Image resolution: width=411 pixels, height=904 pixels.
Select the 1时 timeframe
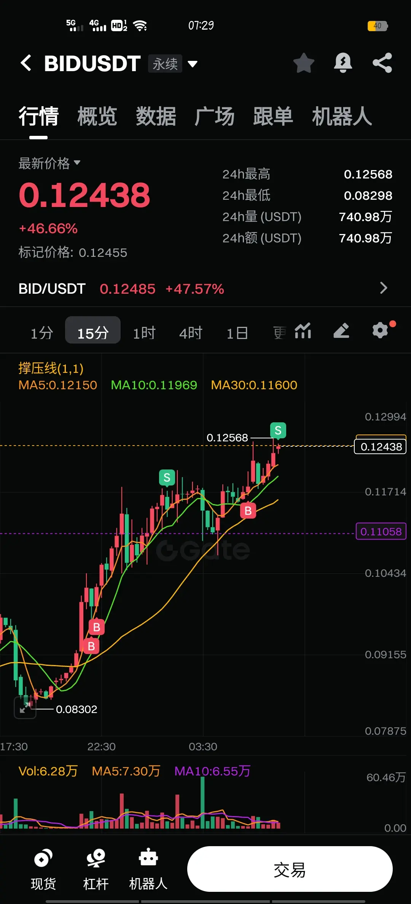[144, 333]
